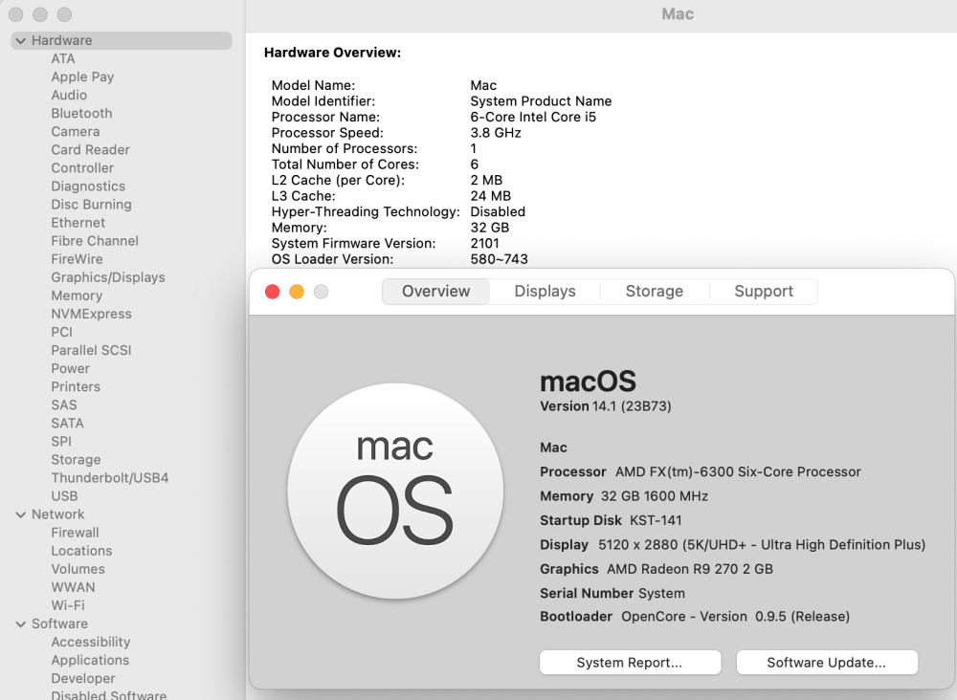Select Wi-Fi under Network
Screen dimensions: 957x700
pyautogui.click(x=68, y=605)
